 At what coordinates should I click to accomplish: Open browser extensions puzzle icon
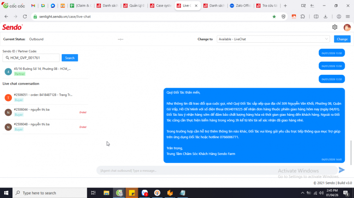tap(303, 17)
